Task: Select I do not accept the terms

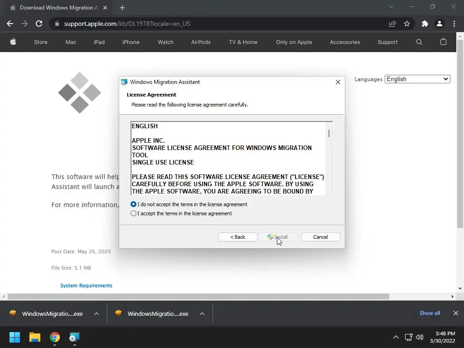Action: click(x=134, y=204)
